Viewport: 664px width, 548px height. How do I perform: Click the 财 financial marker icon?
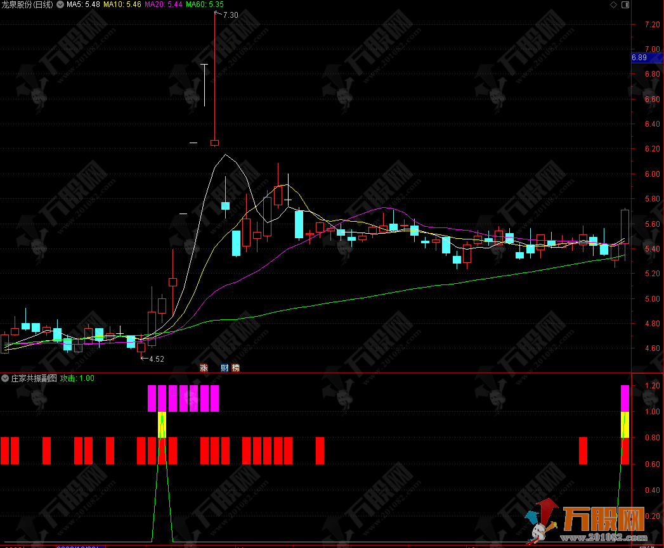click(225, 367)
